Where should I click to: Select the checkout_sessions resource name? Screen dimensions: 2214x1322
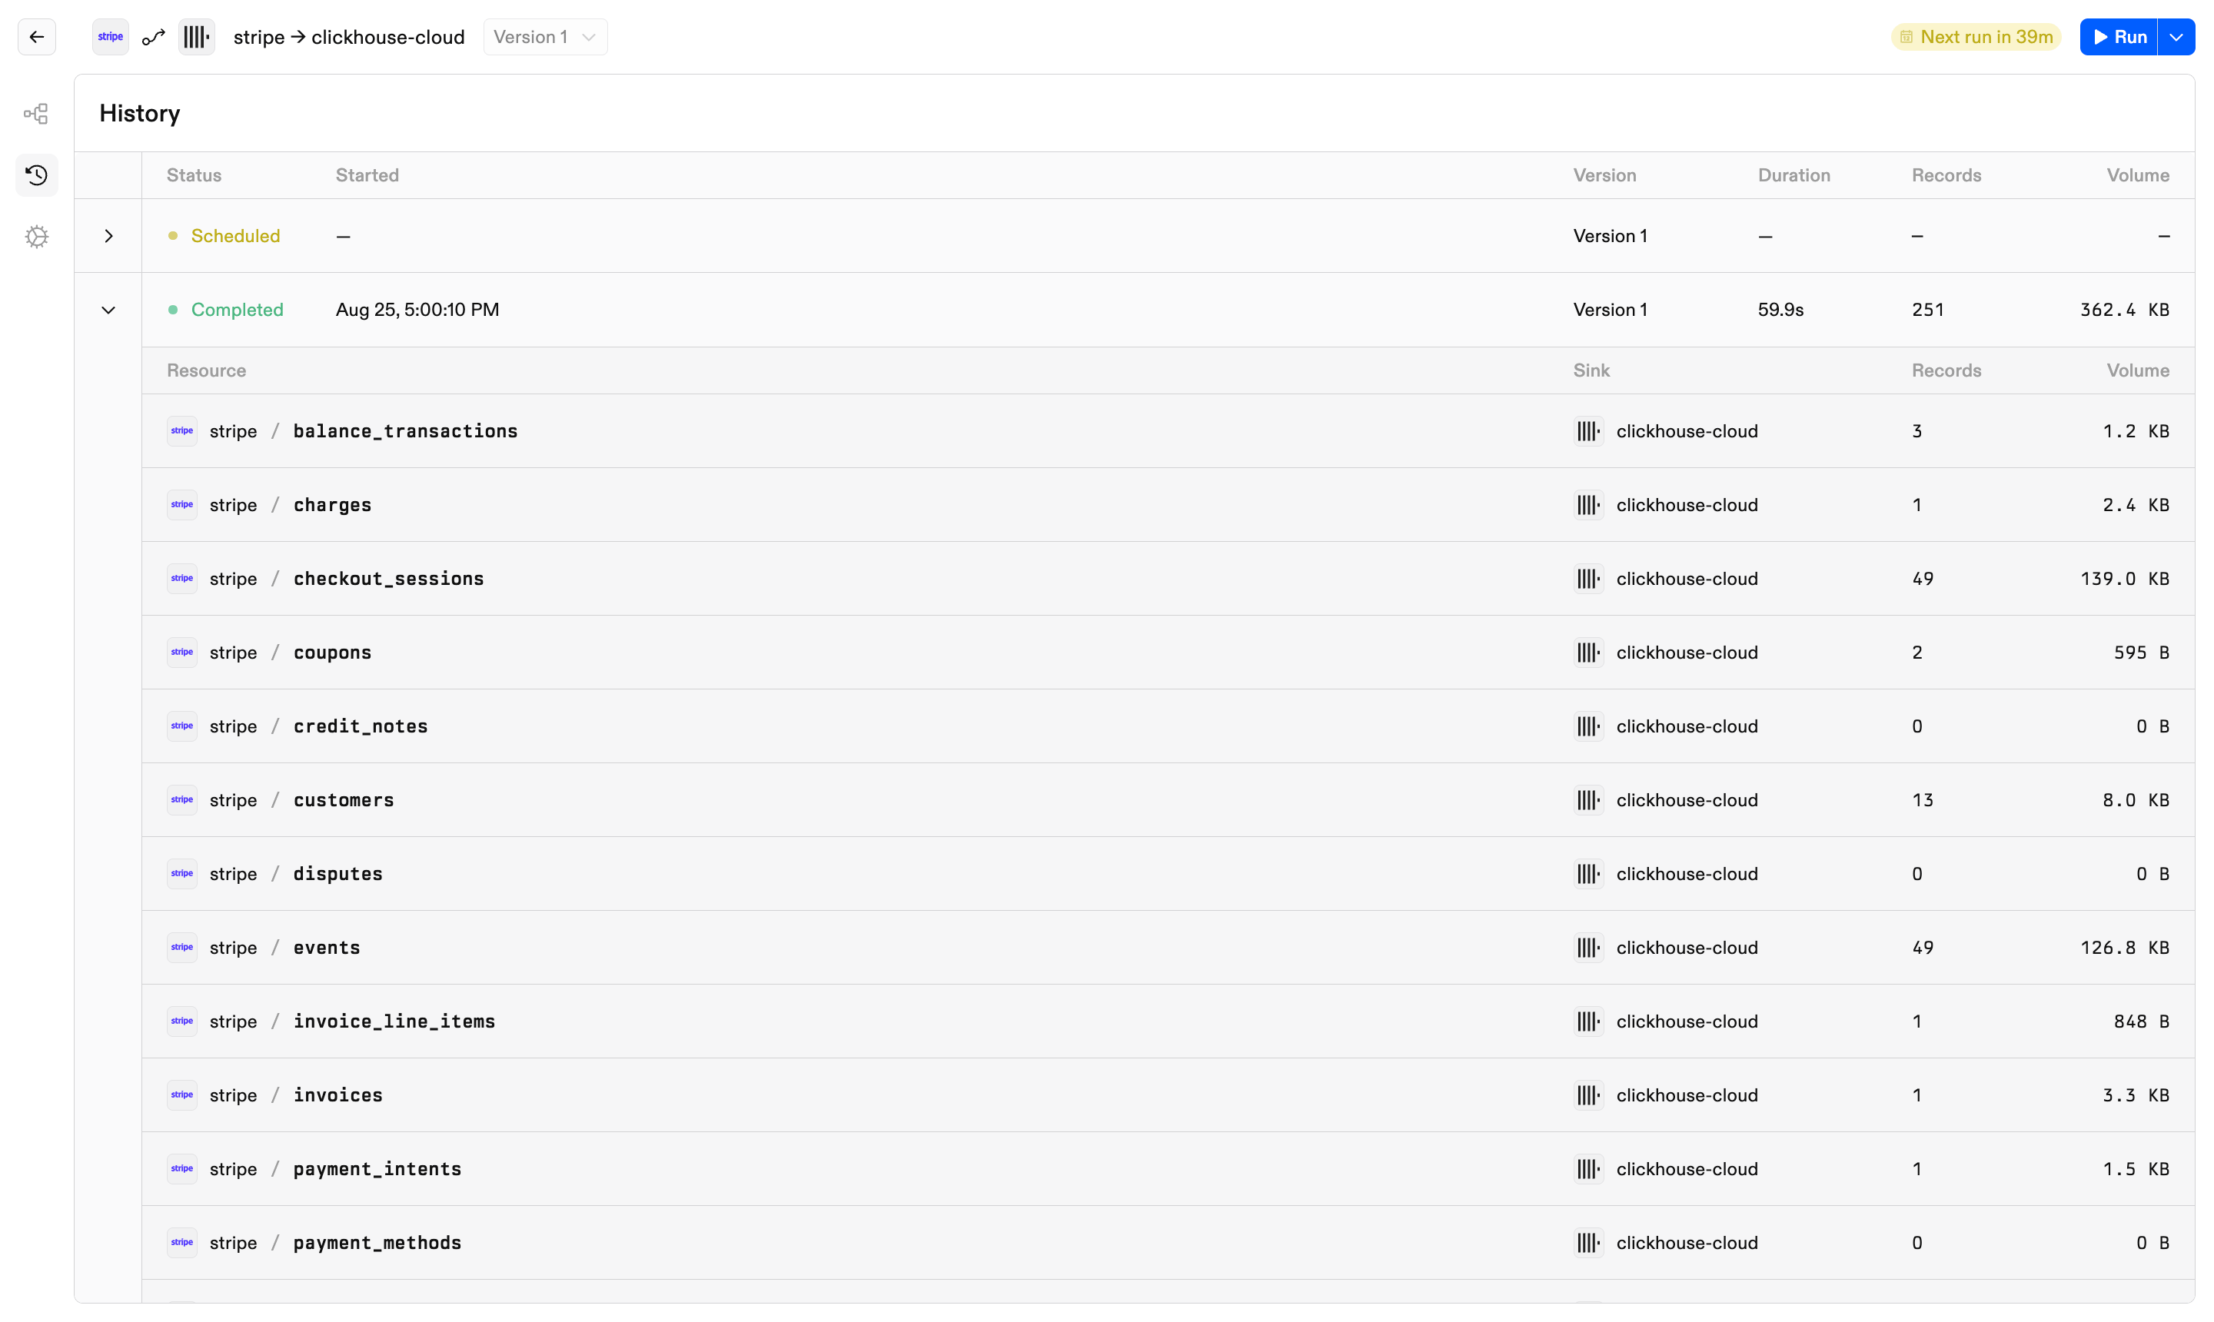point(388,579)
